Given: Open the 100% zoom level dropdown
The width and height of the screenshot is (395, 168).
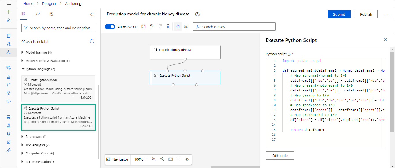Looking at the screenshot, I should [140, 159].
